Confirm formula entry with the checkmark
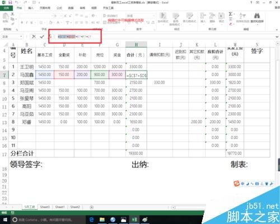Screen dimensions: 280x224 (x=42, y=36)
